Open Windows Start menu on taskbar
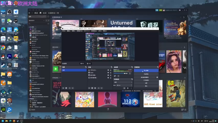The image size is (218, 123). [3, 121]
